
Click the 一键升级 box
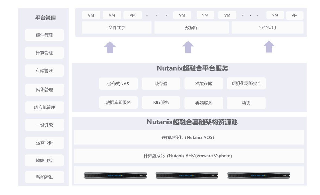[45, 125]
